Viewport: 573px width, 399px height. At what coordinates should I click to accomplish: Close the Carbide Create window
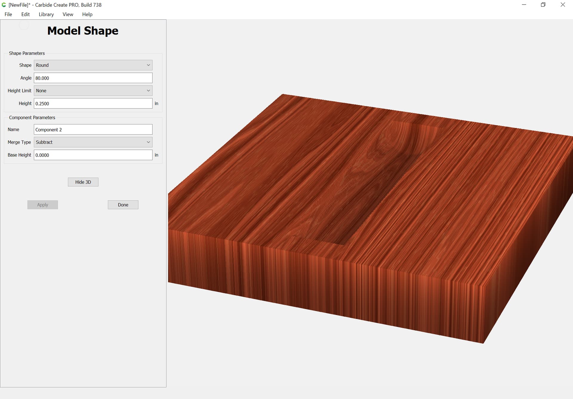coord(563,5)
